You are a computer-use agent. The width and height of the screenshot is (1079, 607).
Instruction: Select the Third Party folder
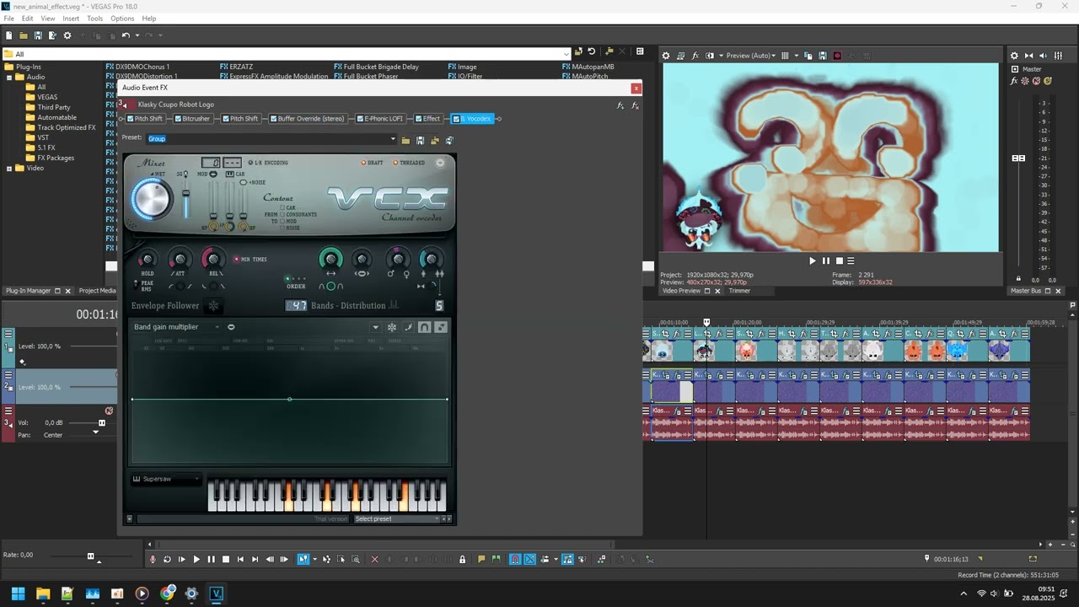tap(54, 107)
